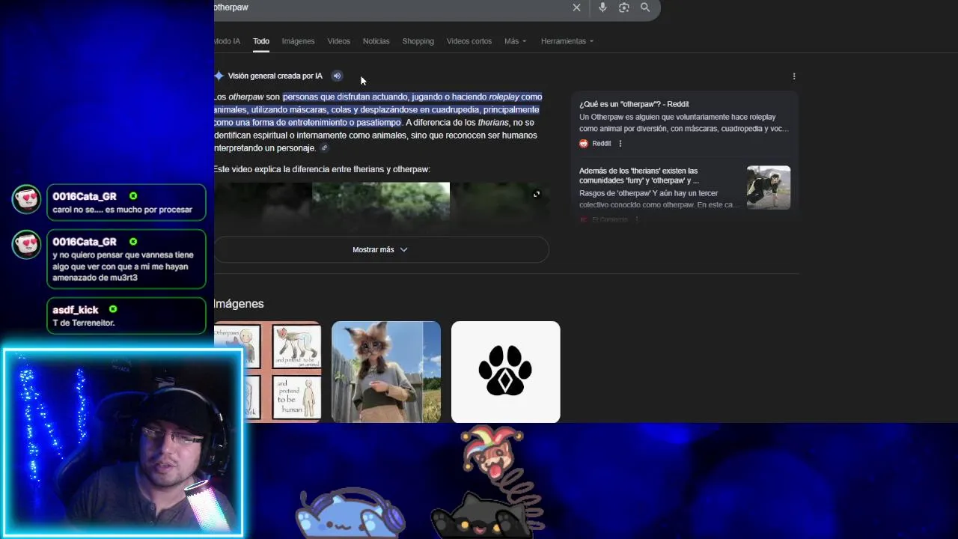Viewport: 958px width, 539px height.
Task: Switch to the Todo tab
Action: [x=261, y=41]
